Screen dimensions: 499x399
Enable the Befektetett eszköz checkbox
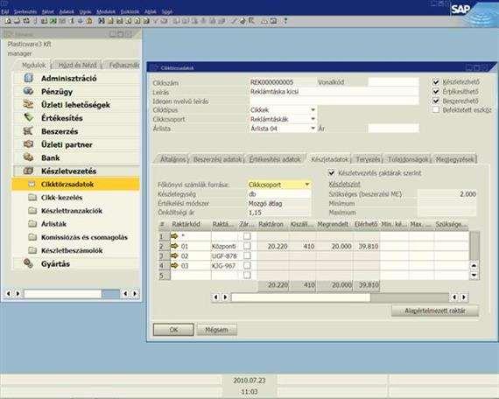[436, 110]
